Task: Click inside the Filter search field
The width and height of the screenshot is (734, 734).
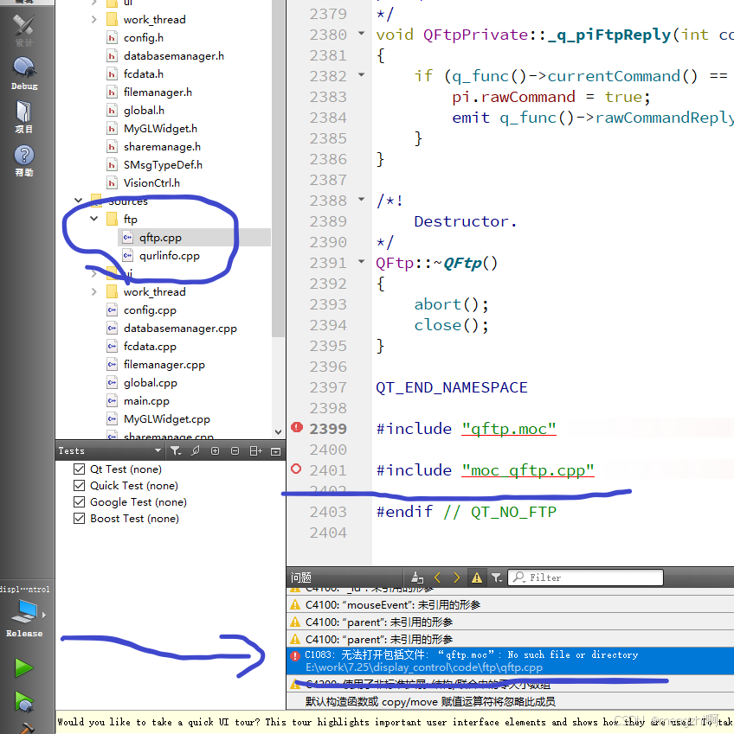Action: [585, 577]
